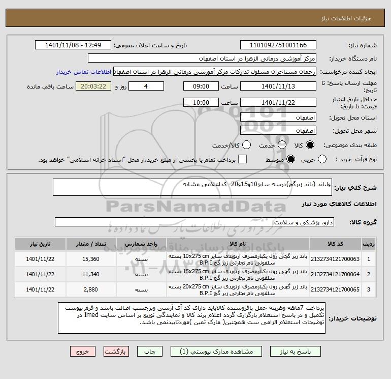This screenshot has height=379, width=391.
Task: Click product code 2132734121700064
Action: point(335,275)
